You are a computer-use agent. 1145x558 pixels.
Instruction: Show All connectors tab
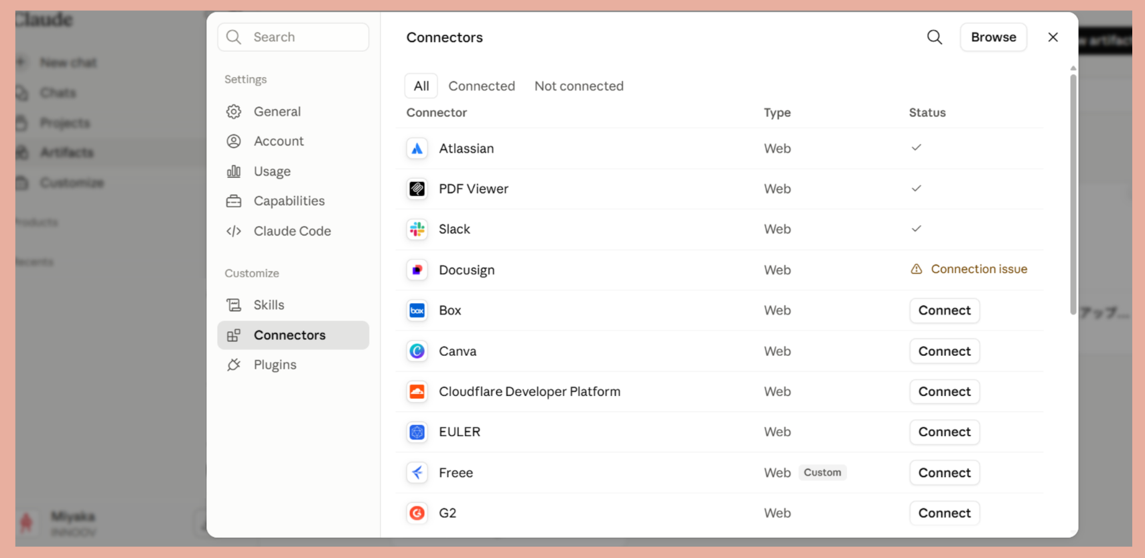click(x=421, y=86)
